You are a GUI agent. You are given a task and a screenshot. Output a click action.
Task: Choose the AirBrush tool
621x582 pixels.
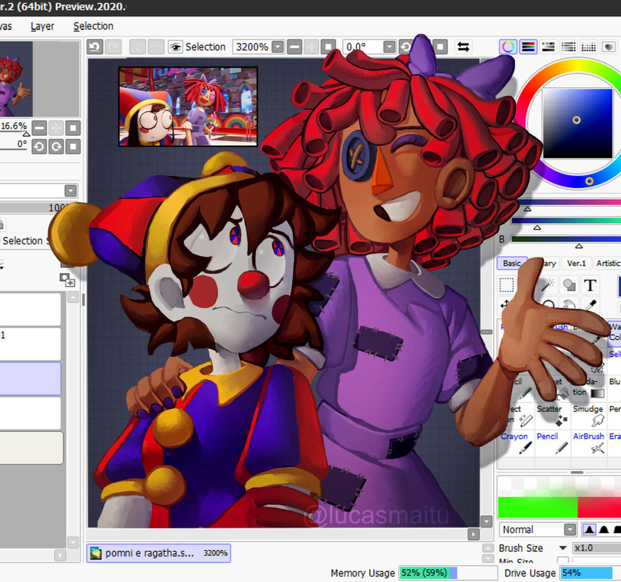pos(589,442)
